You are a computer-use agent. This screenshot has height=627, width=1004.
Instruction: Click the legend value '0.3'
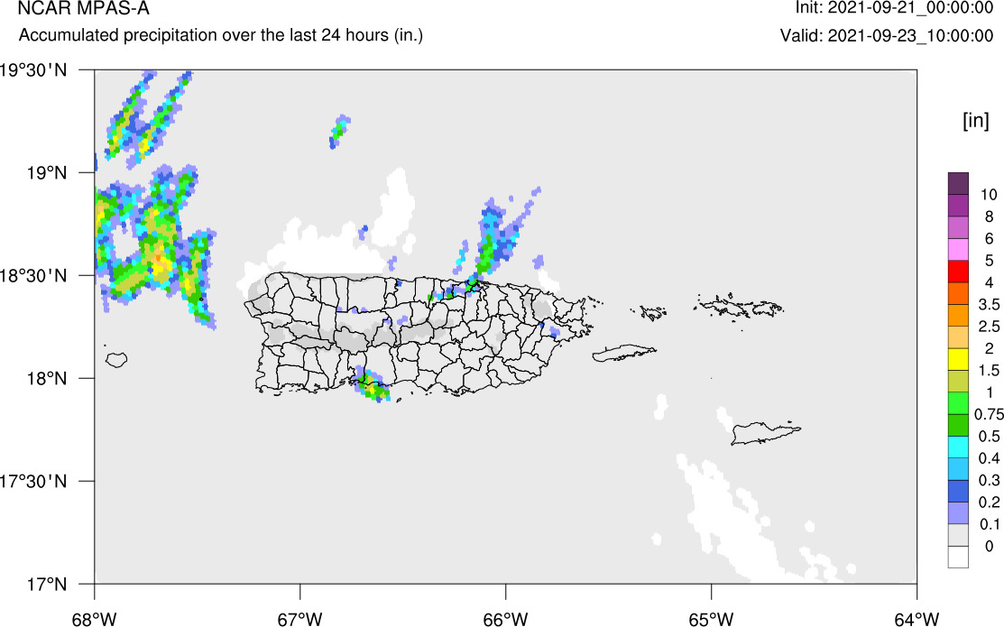coord(990,480)
